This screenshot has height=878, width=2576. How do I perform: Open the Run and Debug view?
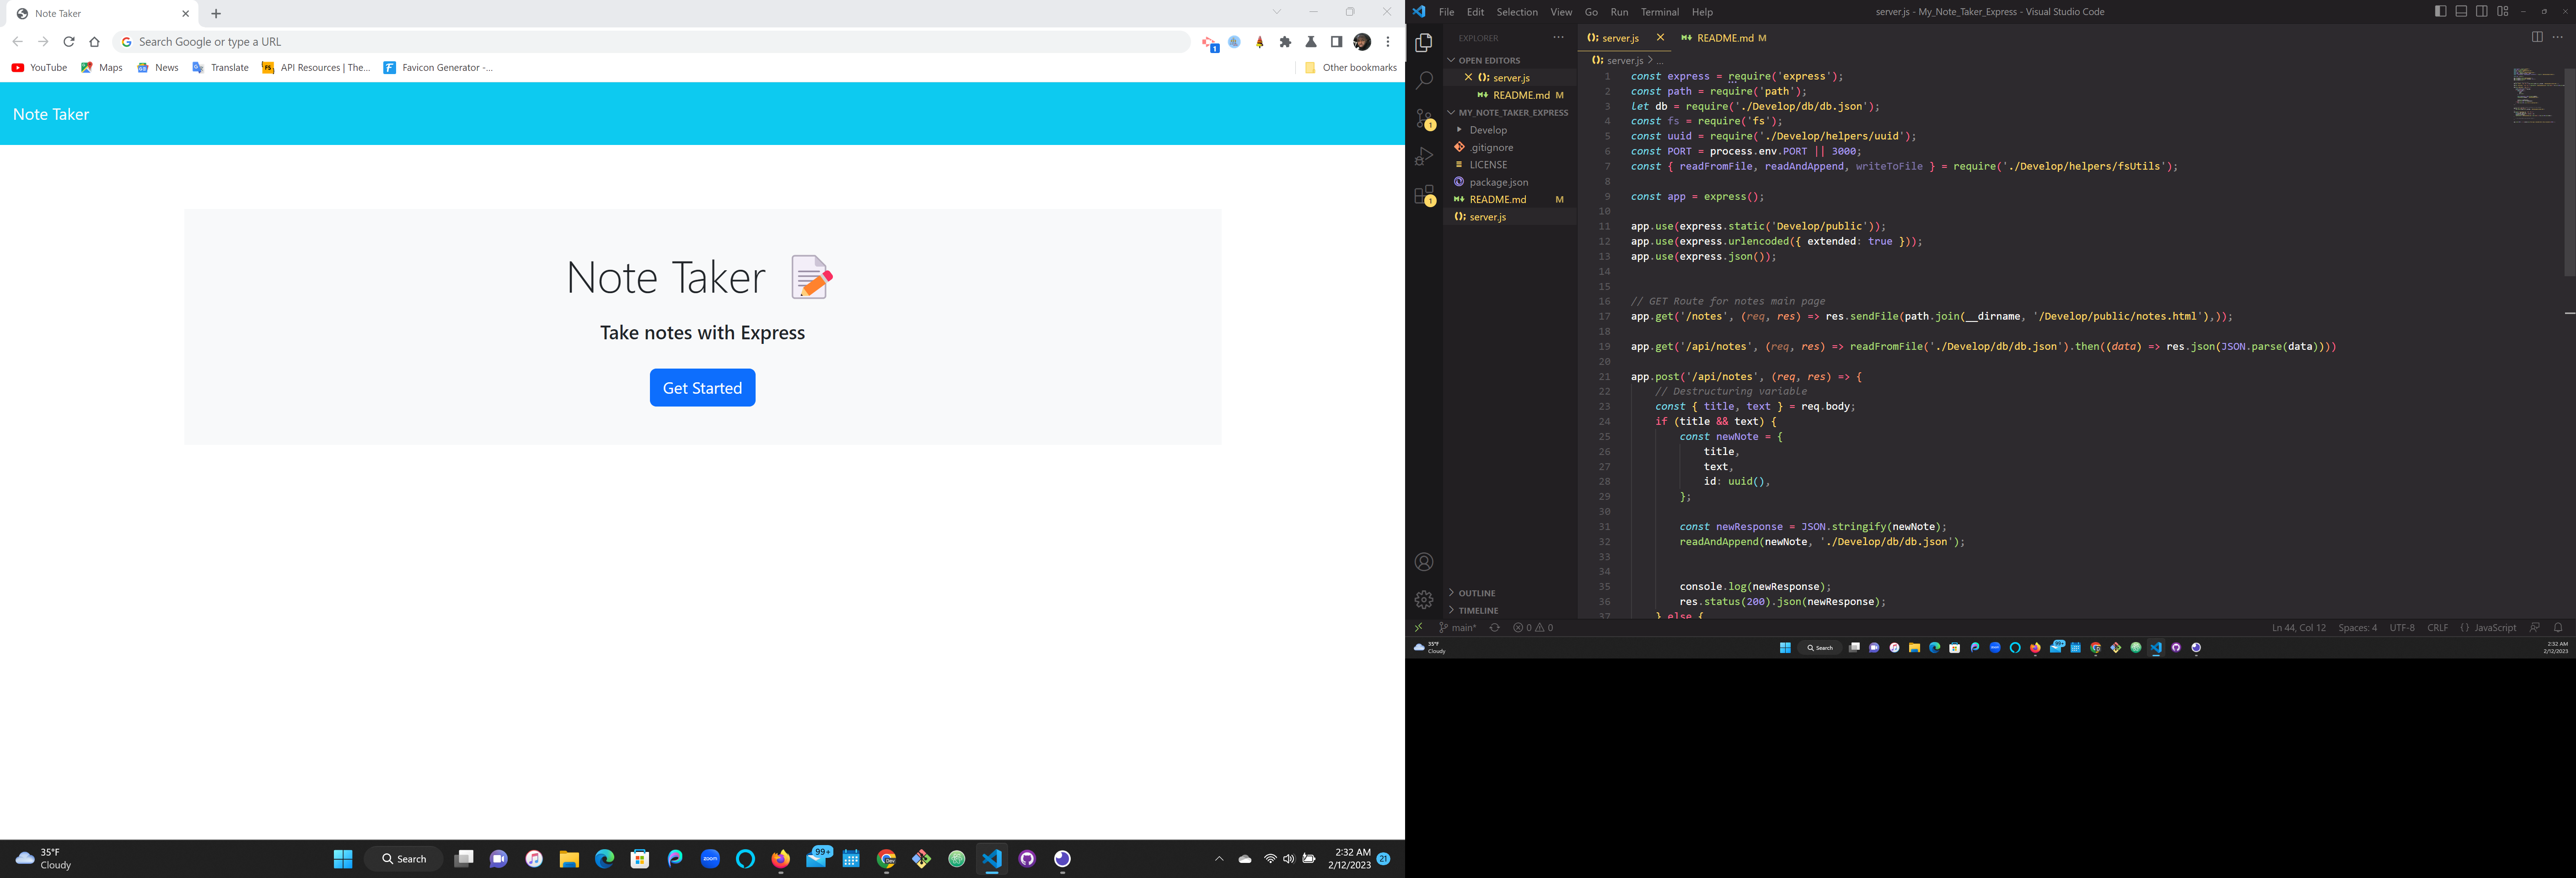pyautogui.click(x=1424, y=156)
